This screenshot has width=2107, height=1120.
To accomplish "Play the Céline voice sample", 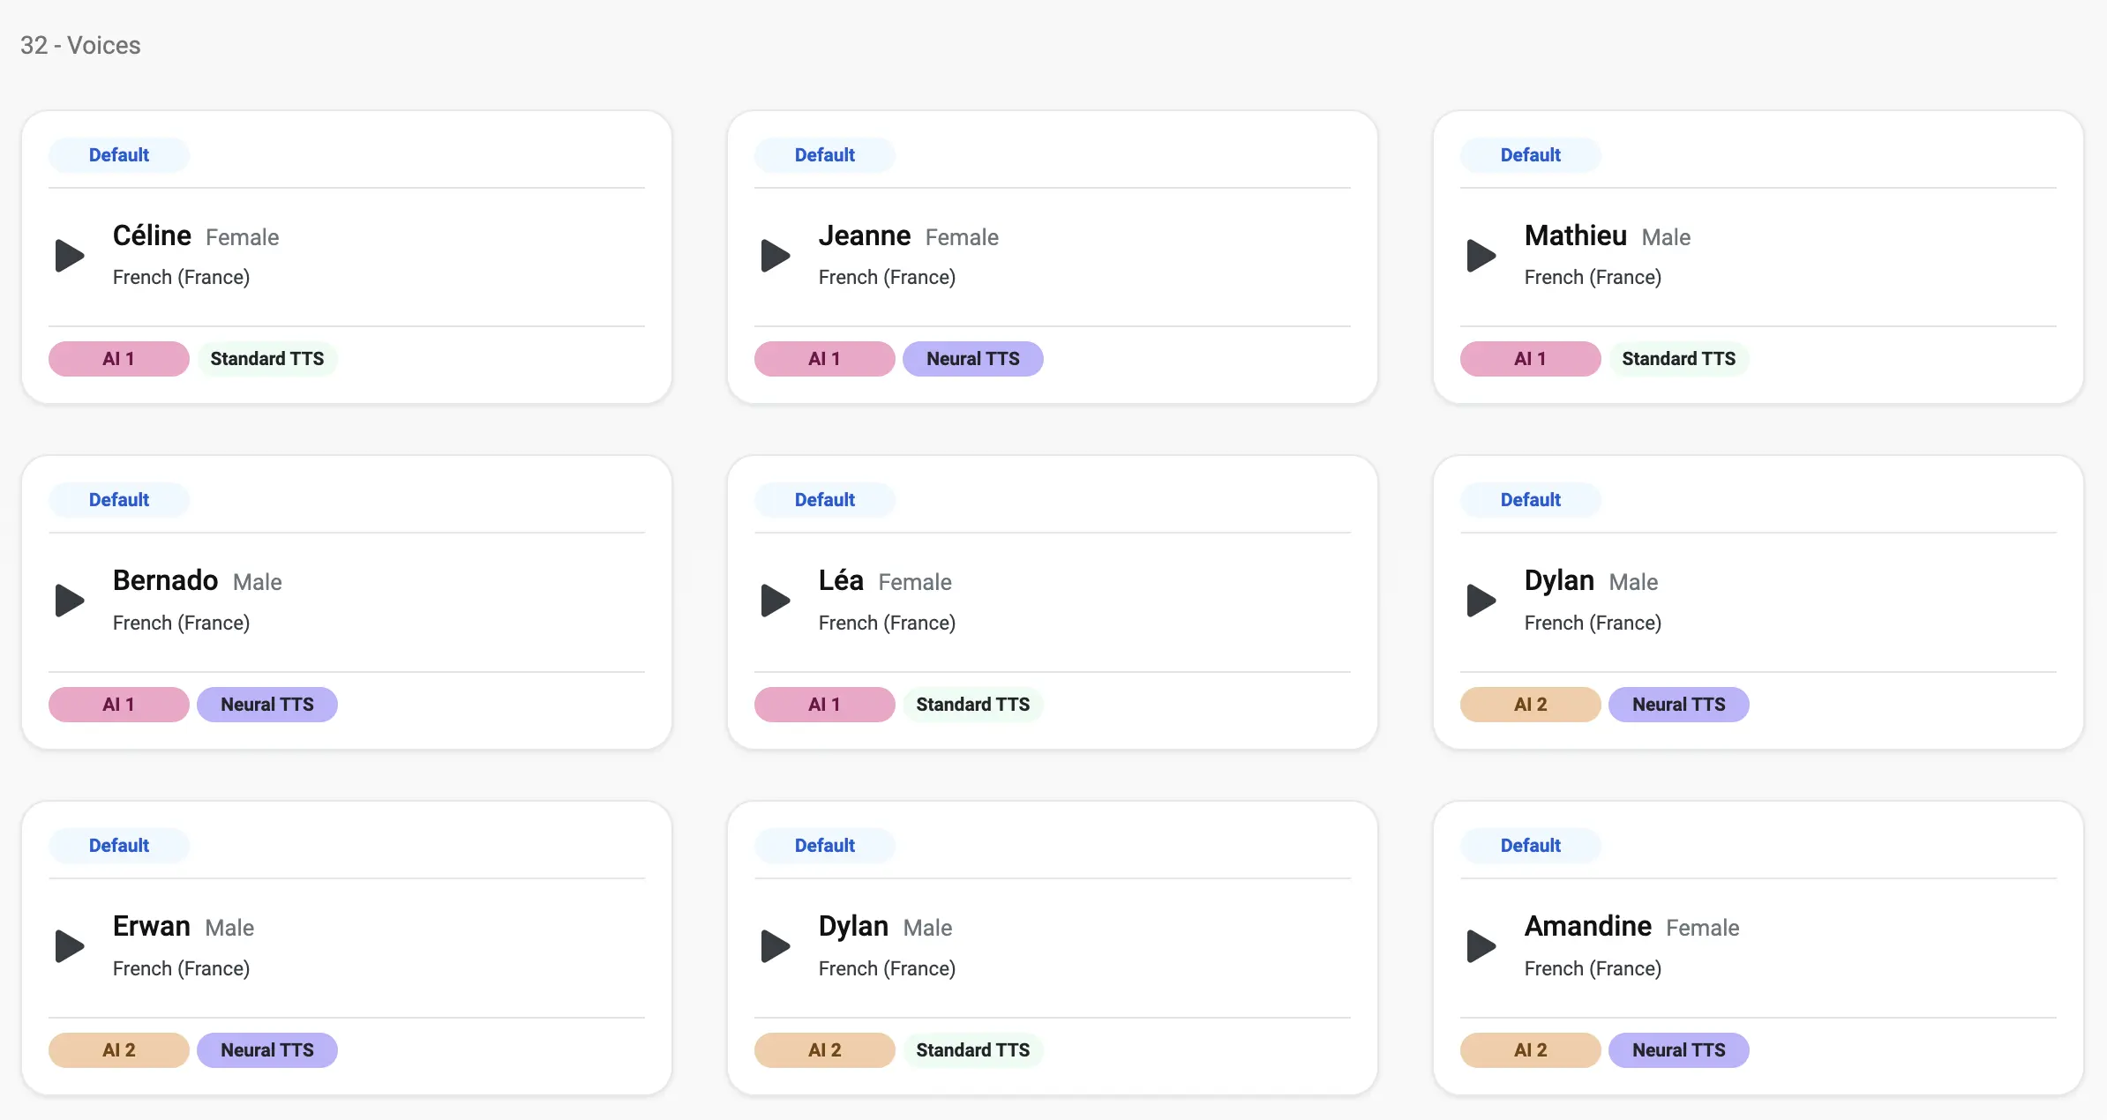I will (70, 256).
